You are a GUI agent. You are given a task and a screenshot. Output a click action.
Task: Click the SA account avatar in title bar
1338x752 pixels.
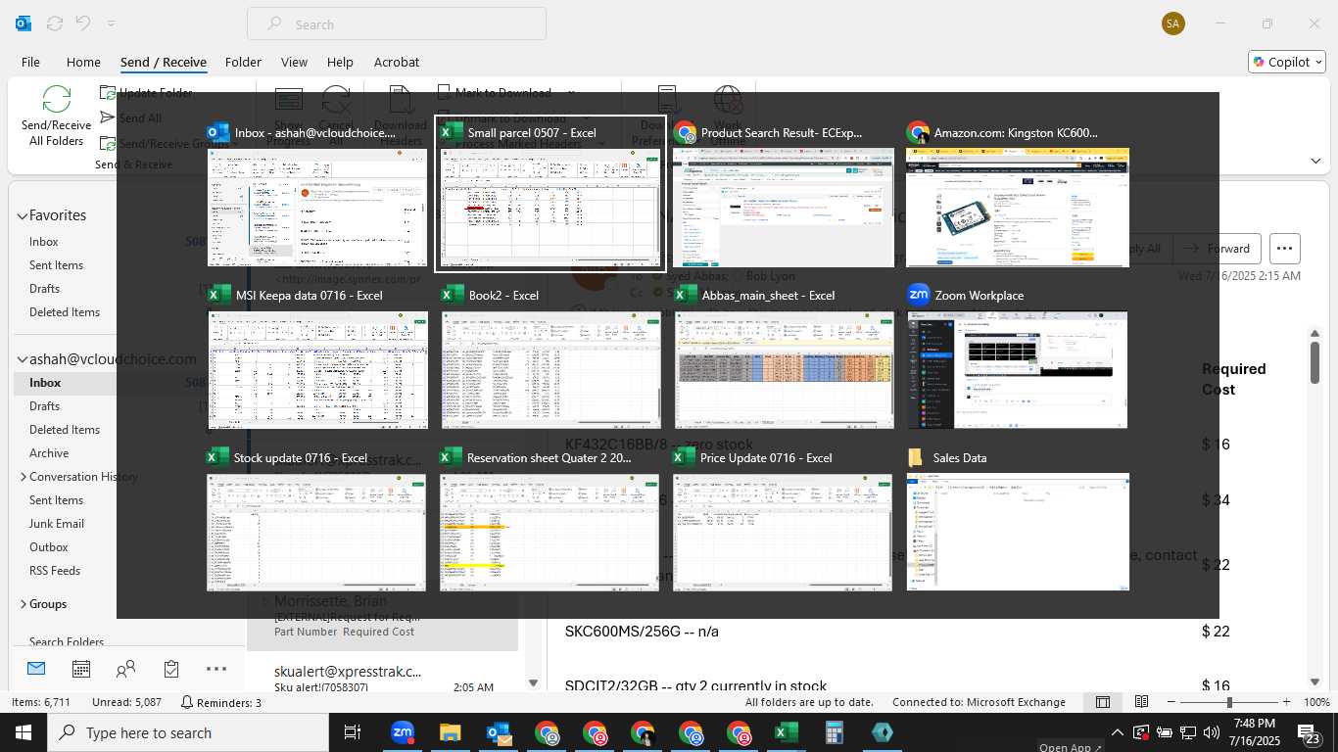(1172, 23)
